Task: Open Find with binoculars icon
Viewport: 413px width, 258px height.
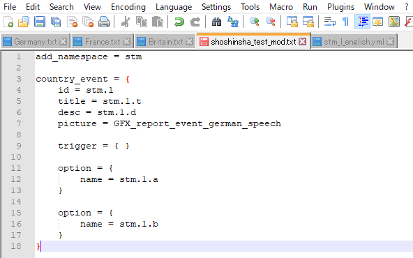Action: 216,22
